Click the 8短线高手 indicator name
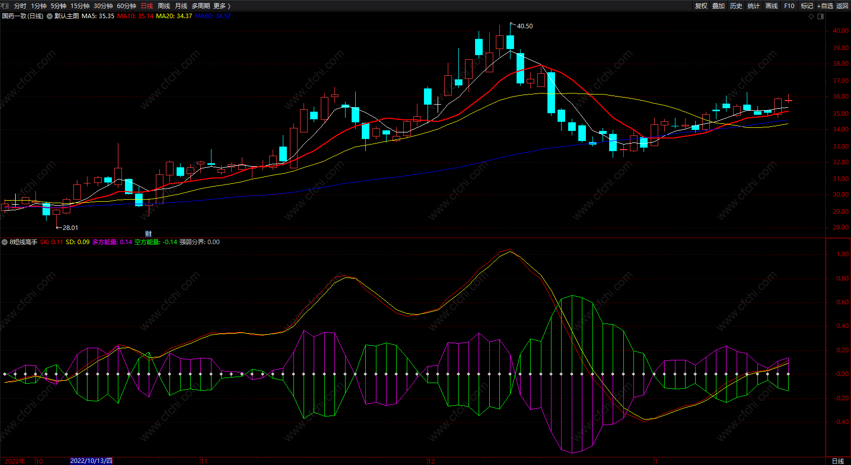 [23, 242]
